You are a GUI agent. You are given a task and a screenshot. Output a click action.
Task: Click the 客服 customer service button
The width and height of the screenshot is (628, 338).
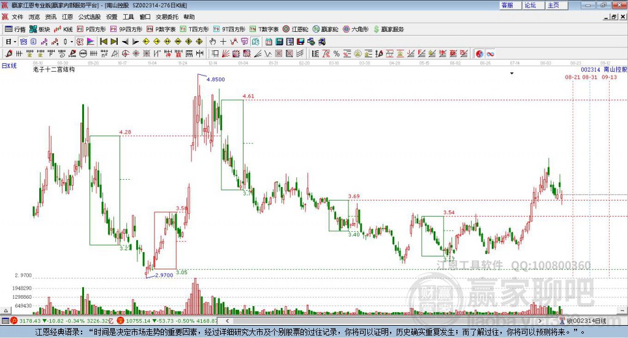point(510,5)
